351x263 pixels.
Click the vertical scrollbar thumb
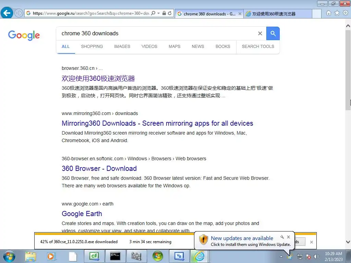pyautogui.click(x=348, y=70)
